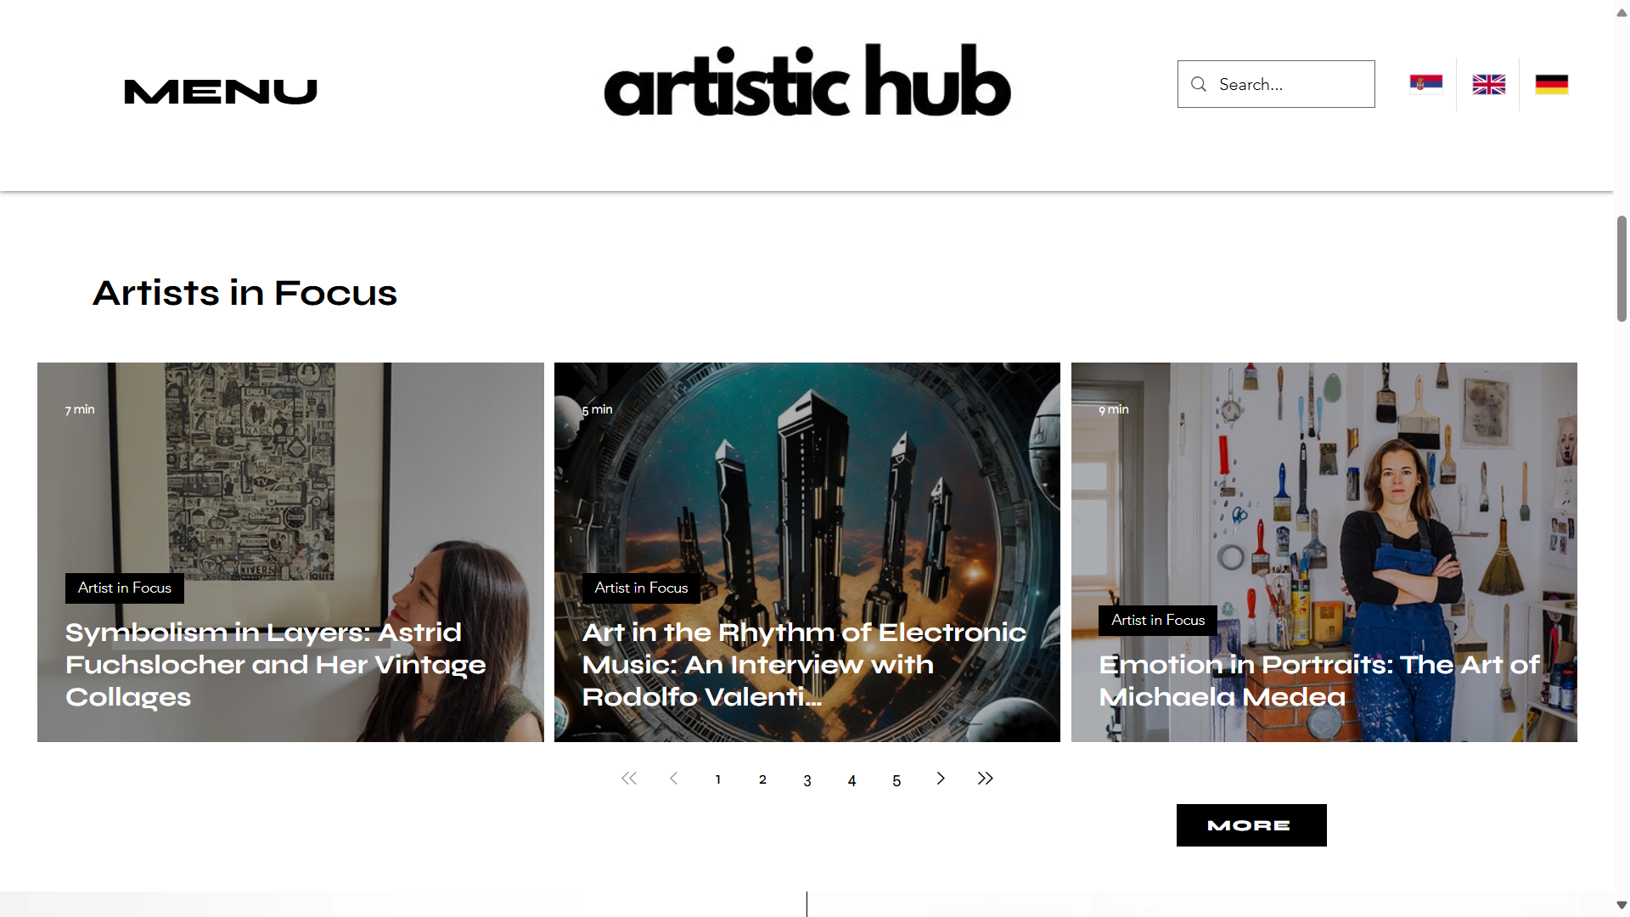
Task: Go to pagination page 3
Action: coord(807,780)
